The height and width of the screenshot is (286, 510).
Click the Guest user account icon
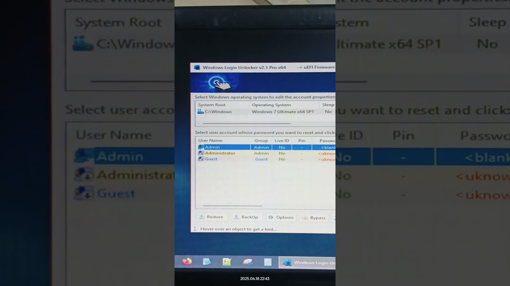[x=201, y=159]
